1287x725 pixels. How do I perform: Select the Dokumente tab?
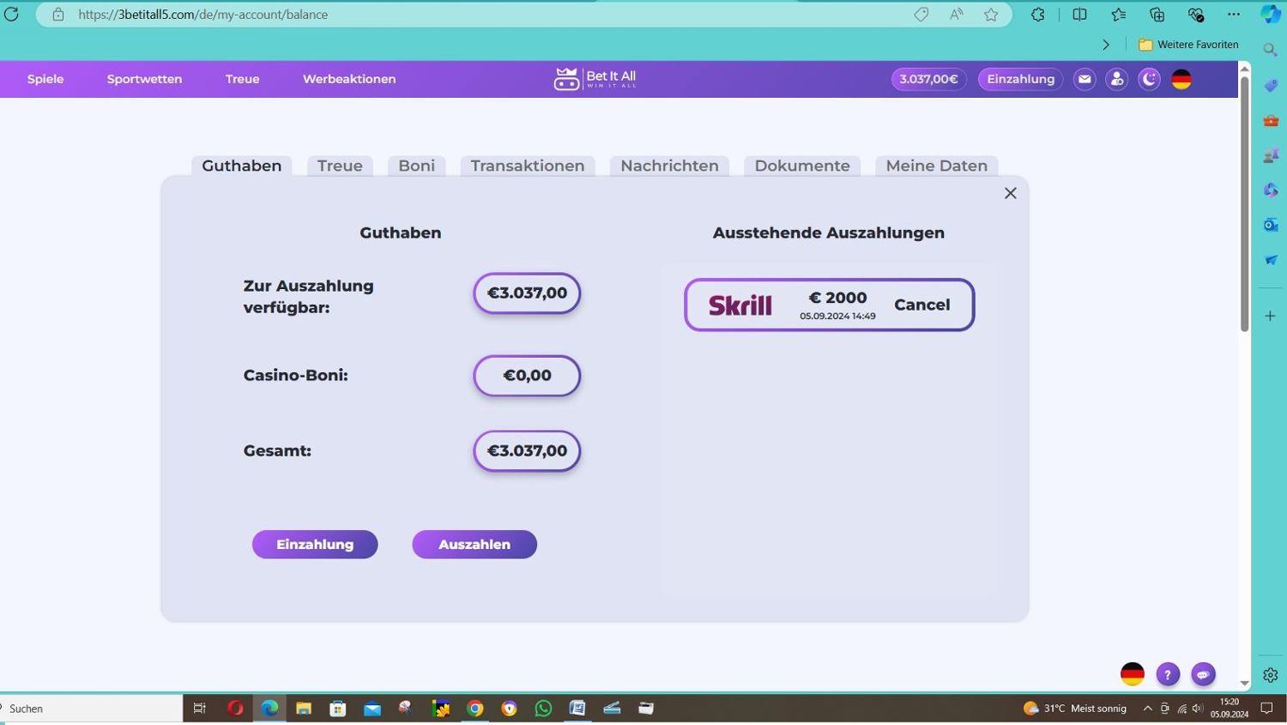click(801, 166)
